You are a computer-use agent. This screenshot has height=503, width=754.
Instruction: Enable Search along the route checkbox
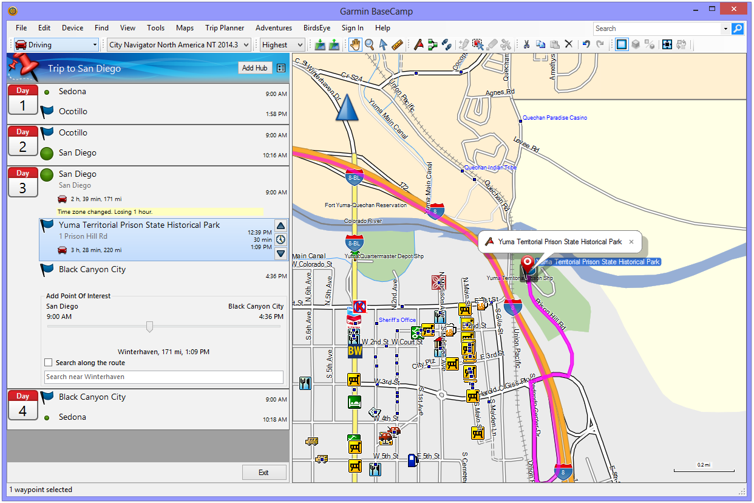[49, 363]
